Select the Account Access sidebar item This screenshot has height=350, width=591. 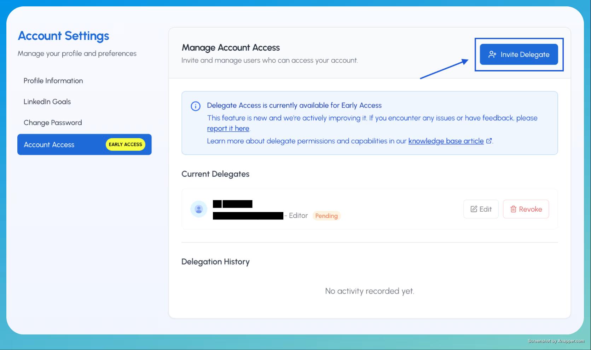(49, 144)
